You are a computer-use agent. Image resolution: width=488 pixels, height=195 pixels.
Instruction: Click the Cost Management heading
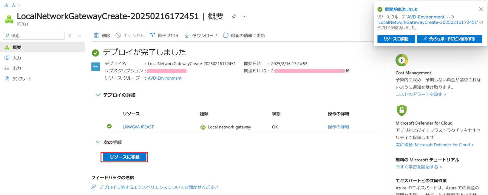413,73
